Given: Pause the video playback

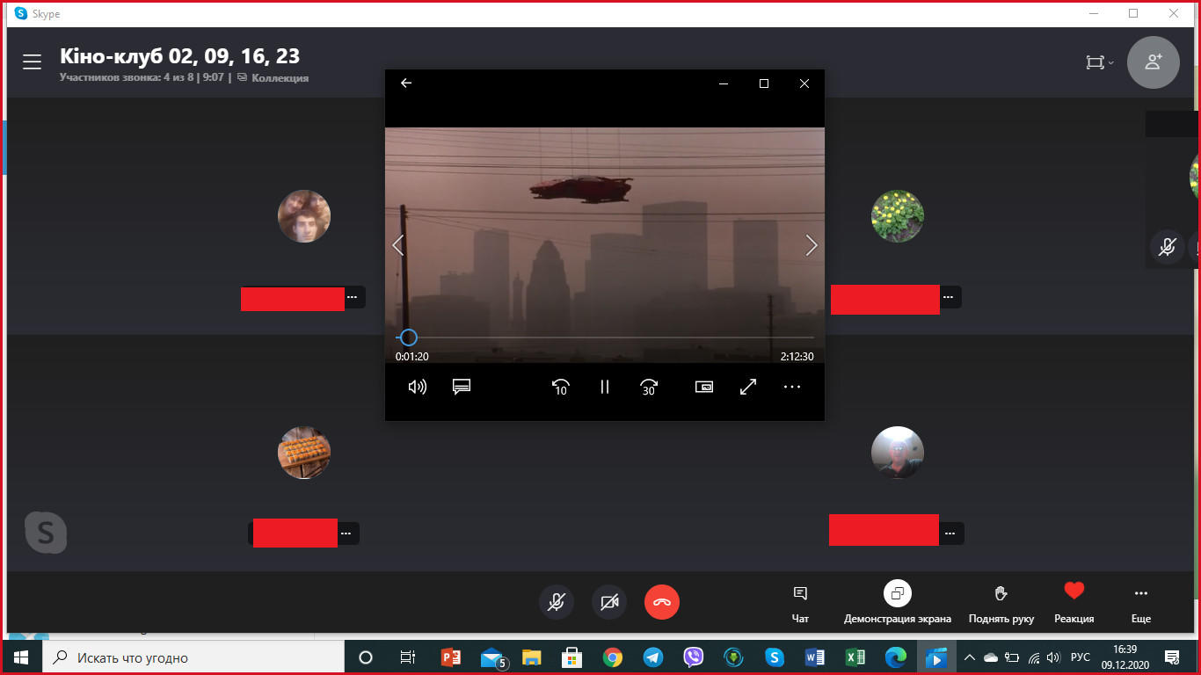Looking at the screenshot, I should (605, 387).
